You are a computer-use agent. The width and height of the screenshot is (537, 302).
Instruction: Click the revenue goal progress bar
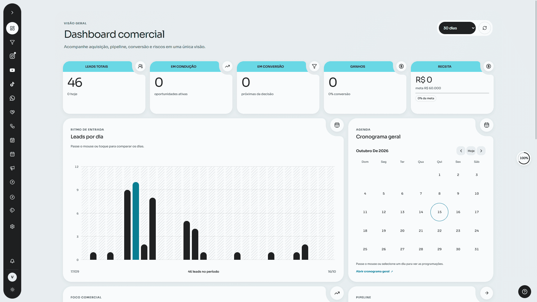pyautogui.click(x=452, y=93)
